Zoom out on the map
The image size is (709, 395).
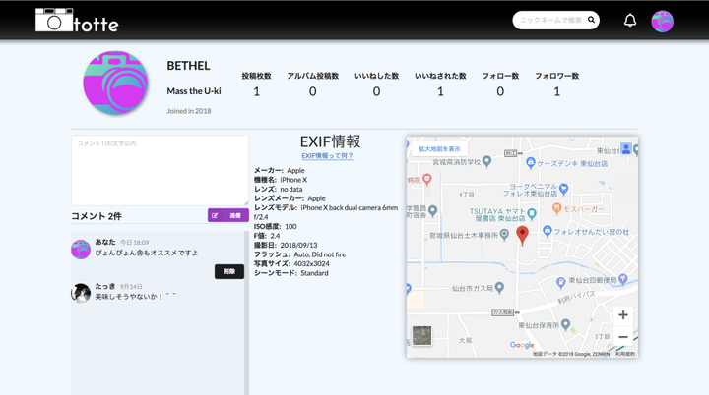point(622,337)
